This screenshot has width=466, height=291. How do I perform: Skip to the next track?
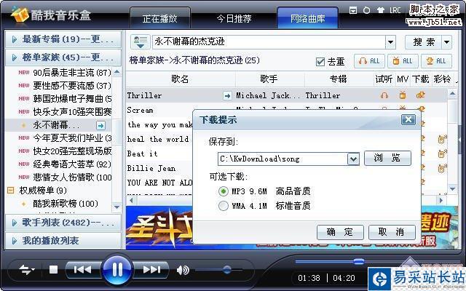point(151,269)
